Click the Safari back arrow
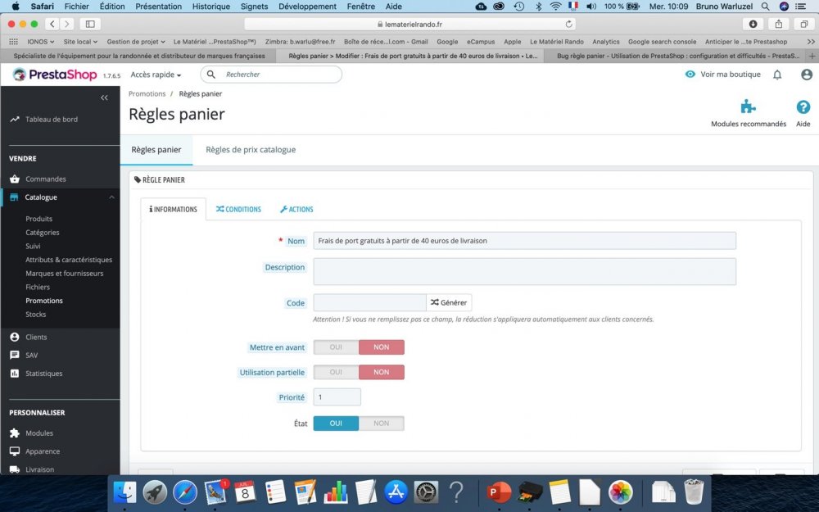Viewport: 819px width, 512px height. click(x=52, y=24)
